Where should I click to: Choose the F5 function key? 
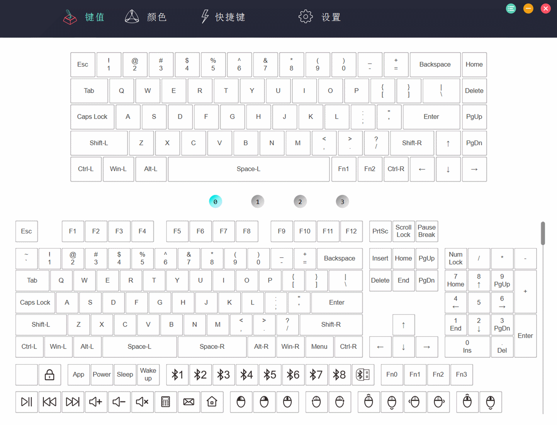177,231
